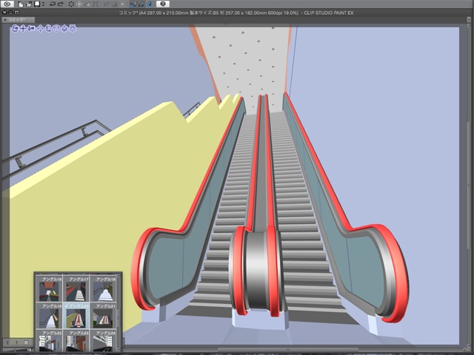Click the previous arrow below canvas
Image resolution: width=474 pixels, height=355 pixels.
(8, 342)
